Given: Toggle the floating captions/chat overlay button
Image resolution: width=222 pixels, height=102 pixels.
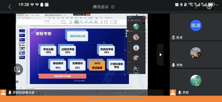Looking at the screenshot, I should pyautogui.click(x=17, y=69).
